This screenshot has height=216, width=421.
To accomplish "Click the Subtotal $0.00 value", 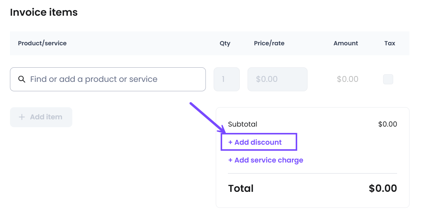I will click(387, 124).
